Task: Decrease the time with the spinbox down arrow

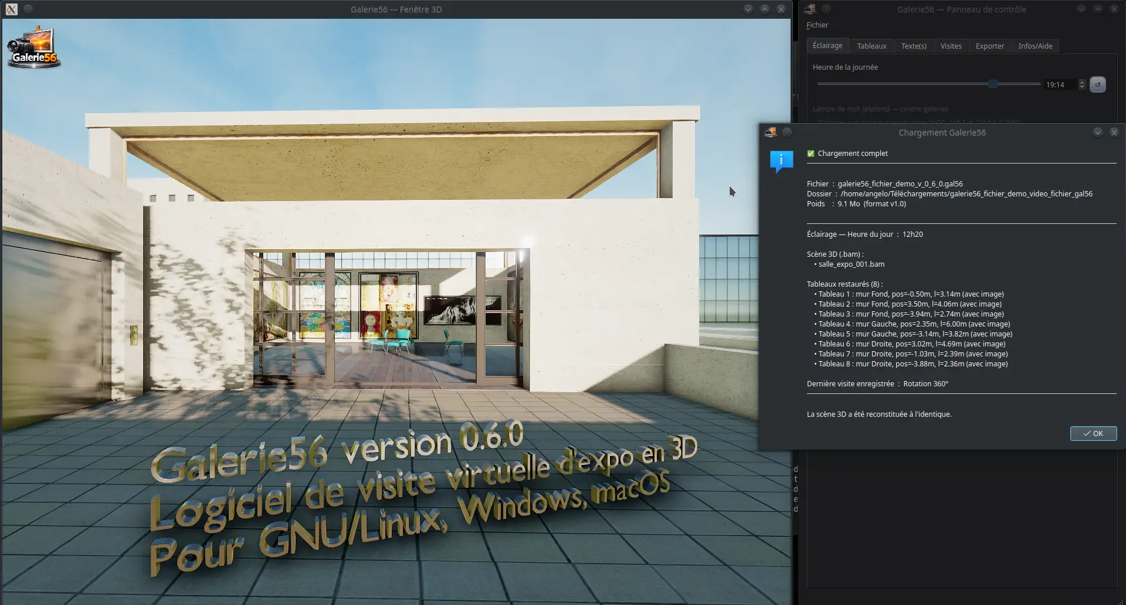Action: coord(1083,88)
